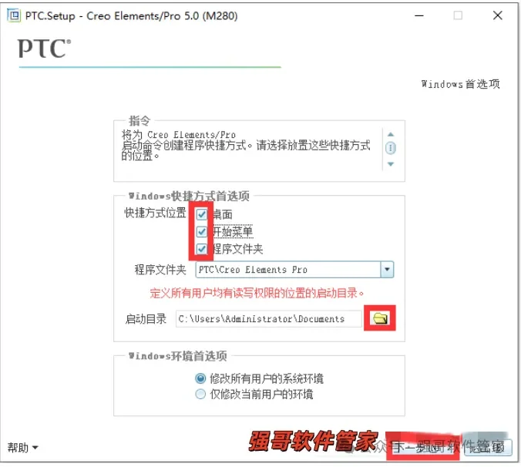Toggle the 开始菜单 shortcut checkbox
This screenshot has width=521, height=467.
(x=202, y=231)
